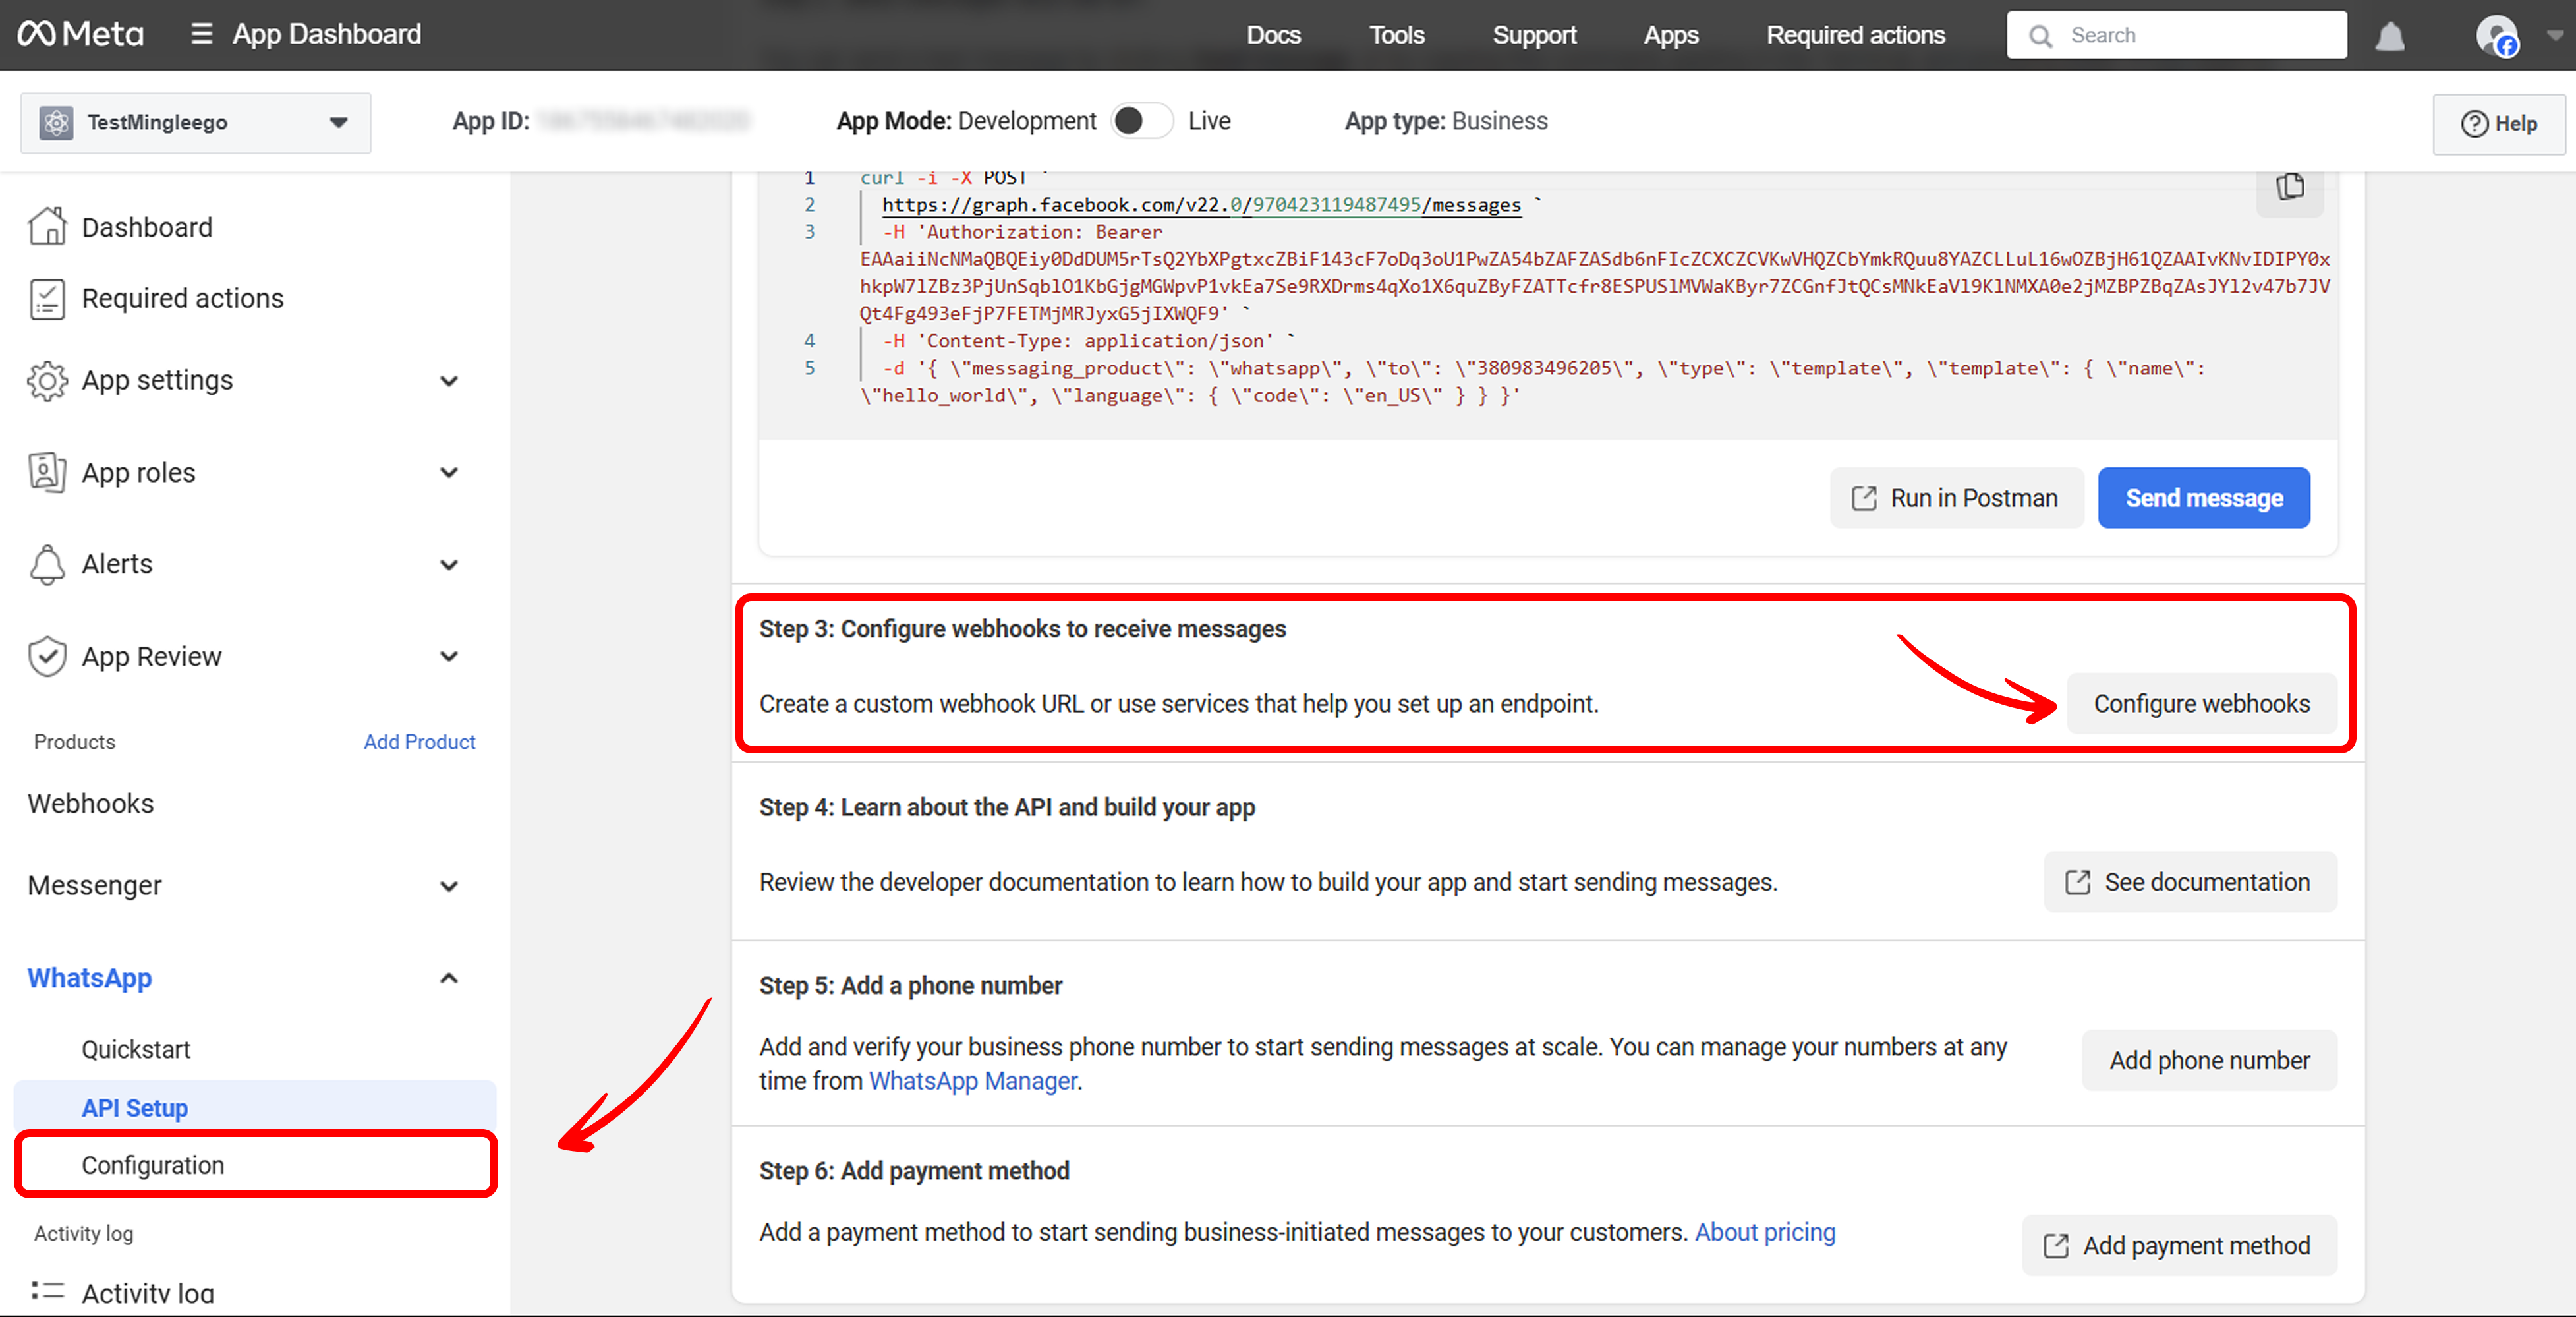Click Configure webhooks button
Image resolution: width=2576 pixels, height=1317 pixels.
coord(2201,703)
